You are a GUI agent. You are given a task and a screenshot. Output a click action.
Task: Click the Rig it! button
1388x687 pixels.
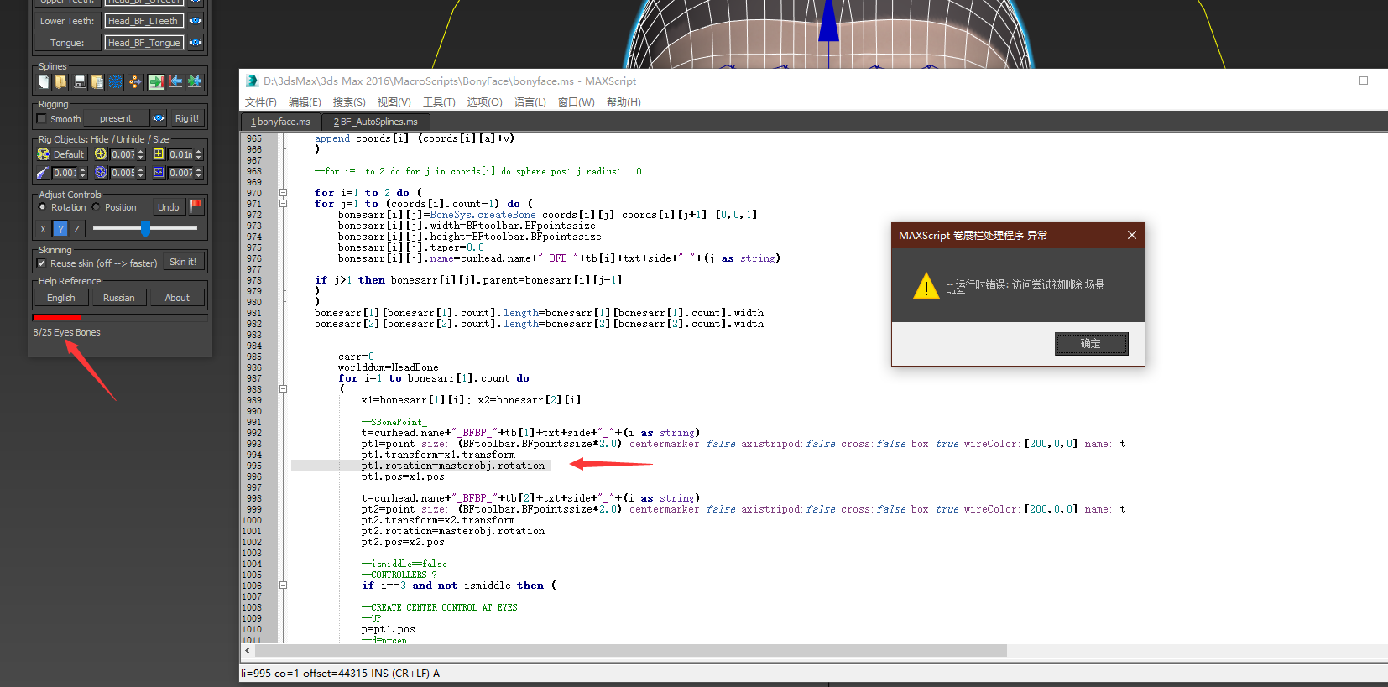(187, 118)
